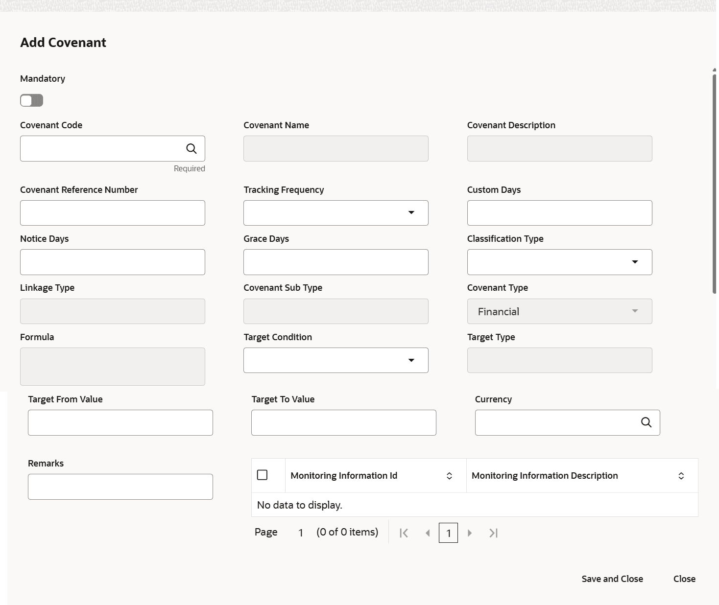The height and width of the screenshot is (605, 719).
Task: Expand the Tracking Frequency dropdown
Action: [411, 213]
